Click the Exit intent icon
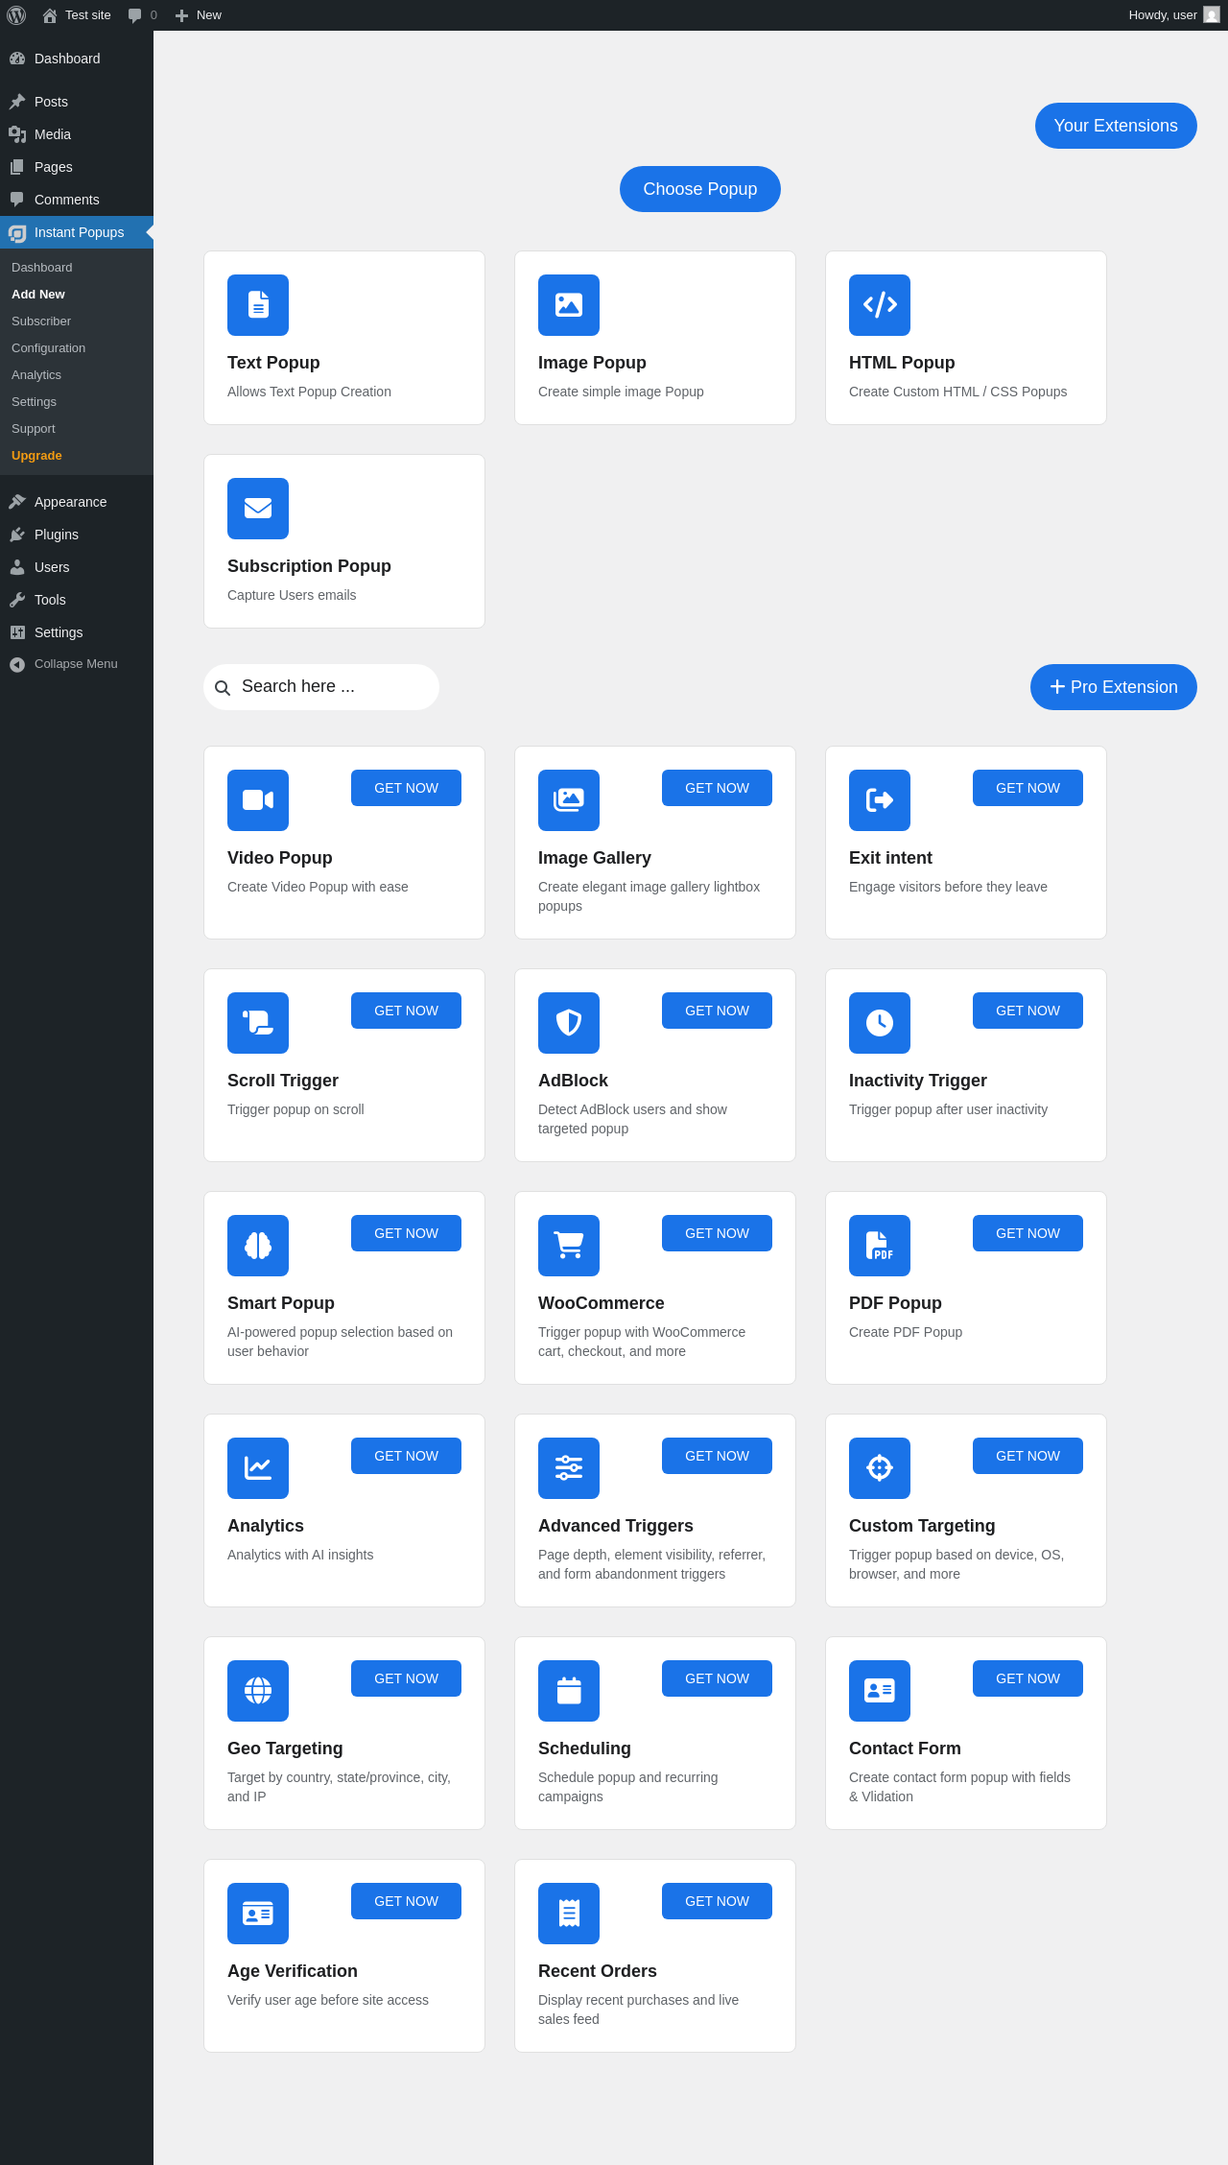The height and width of the screenshot is (2165, 1228). [880, 800]
